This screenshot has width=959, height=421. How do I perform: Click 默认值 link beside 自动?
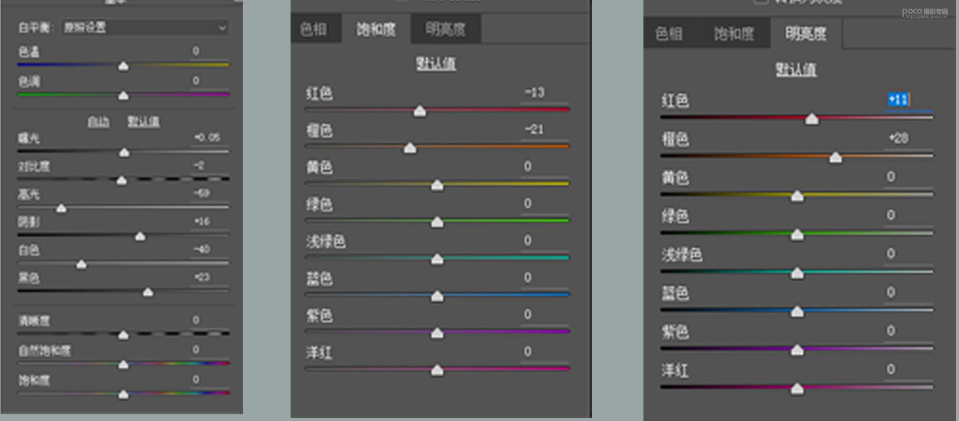(143, 122)
